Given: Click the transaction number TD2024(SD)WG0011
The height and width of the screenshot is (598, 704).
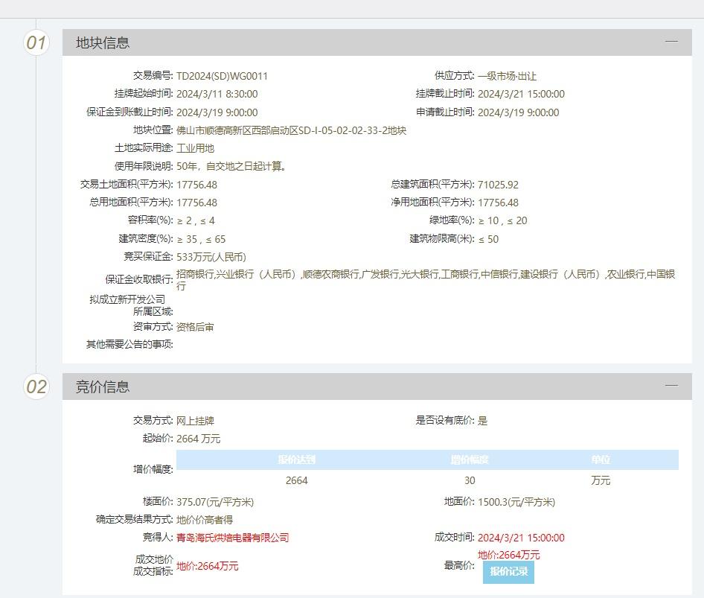Looking at the screenshot, I should click(222, 76).
